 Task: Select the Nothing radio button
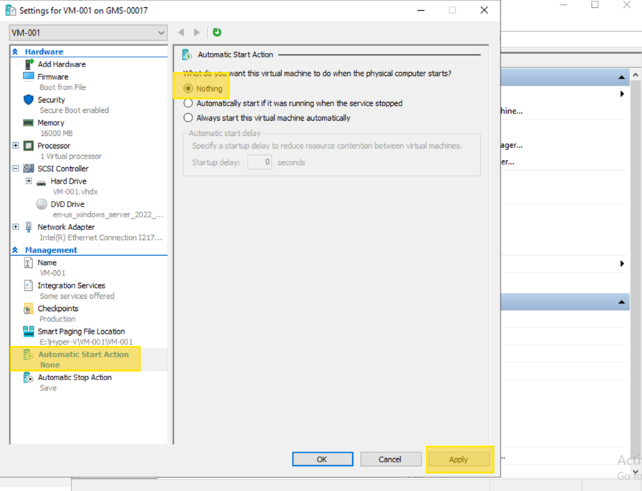[x=188, y=89]
